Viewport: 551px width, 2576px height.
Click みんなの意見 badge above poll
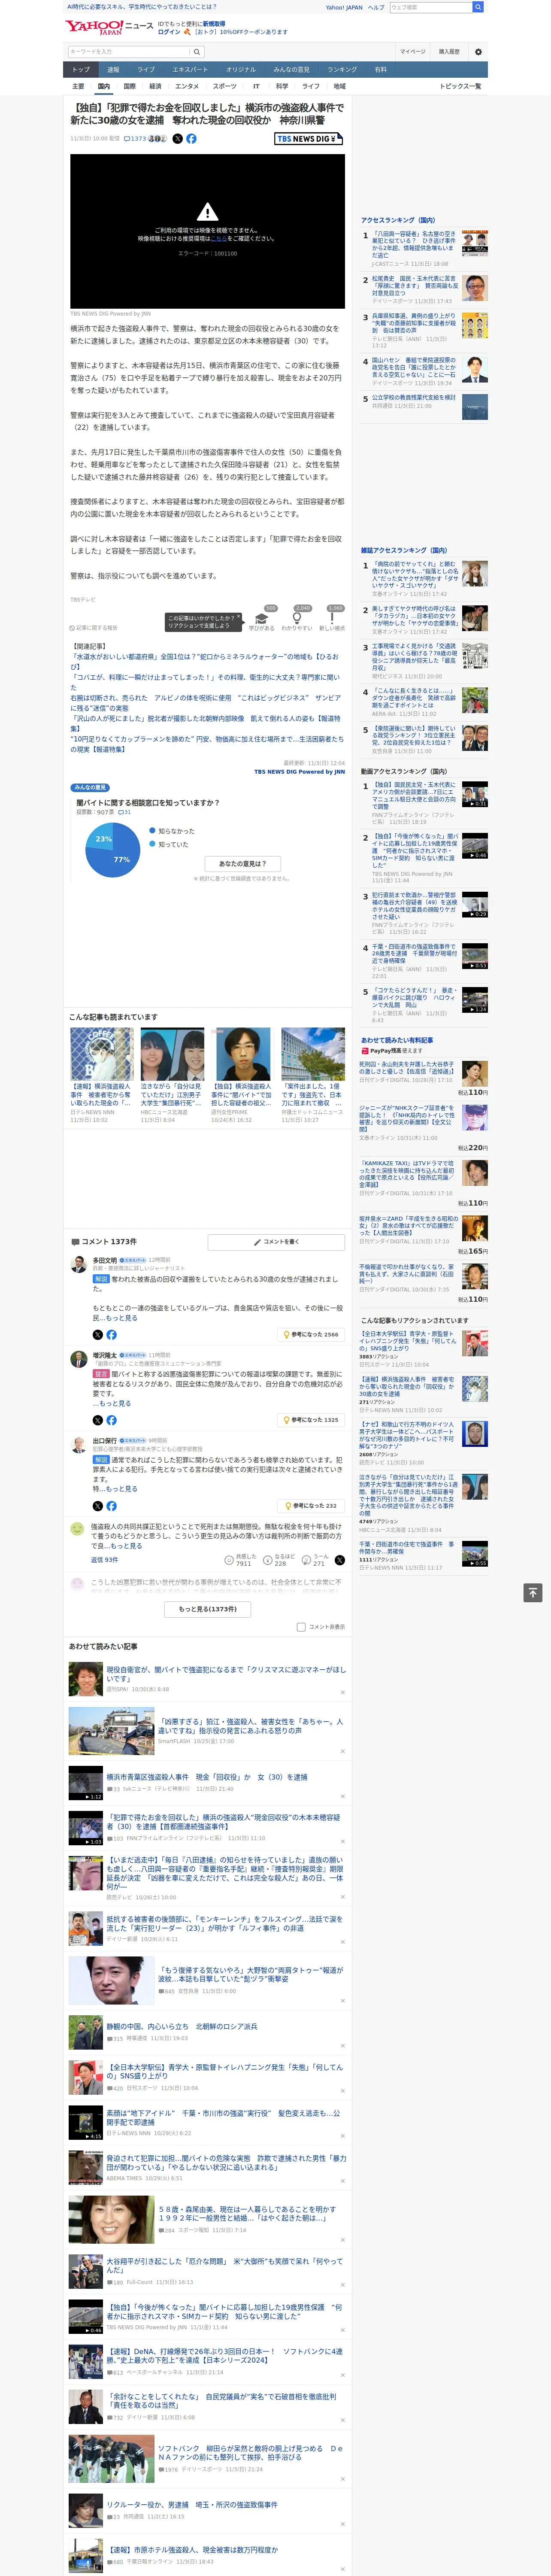pos(90,788)
